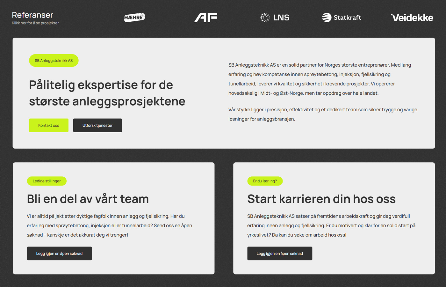Open the Hæhre logo reference
This screenshot has width=446, height=287.
(134, 17)
